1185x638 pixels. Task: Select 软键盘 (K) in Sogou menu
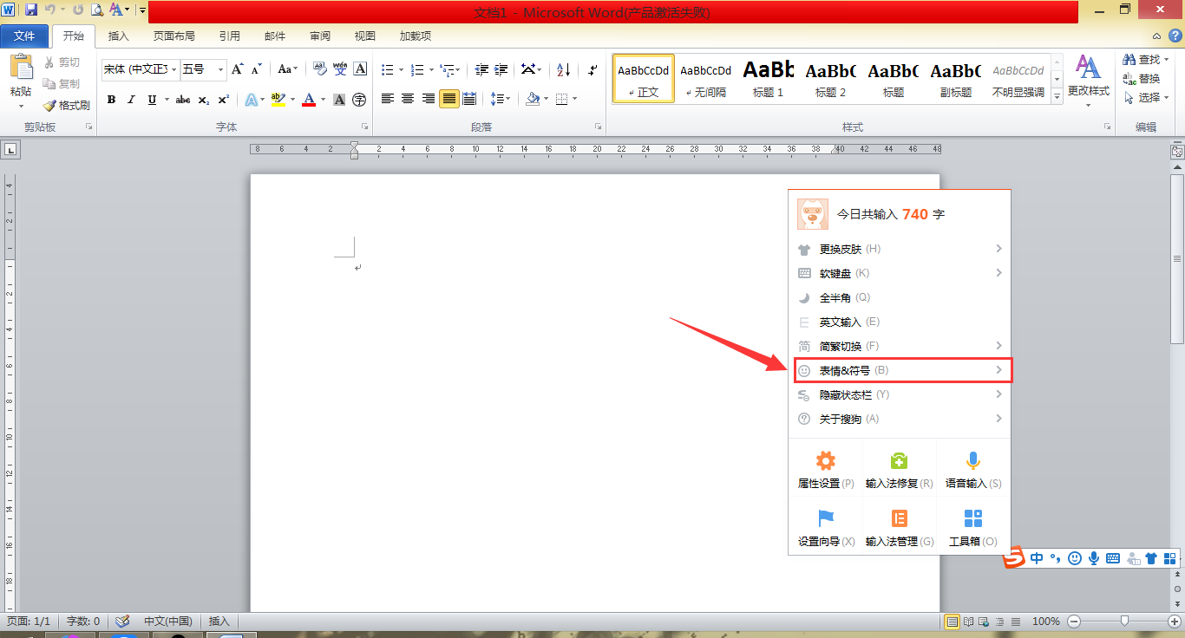coord(900,273)
